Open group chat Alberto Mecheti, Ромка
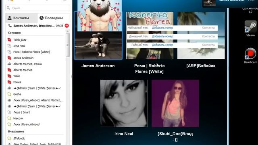Screen dimensions: 258x145 pos(27,64)
